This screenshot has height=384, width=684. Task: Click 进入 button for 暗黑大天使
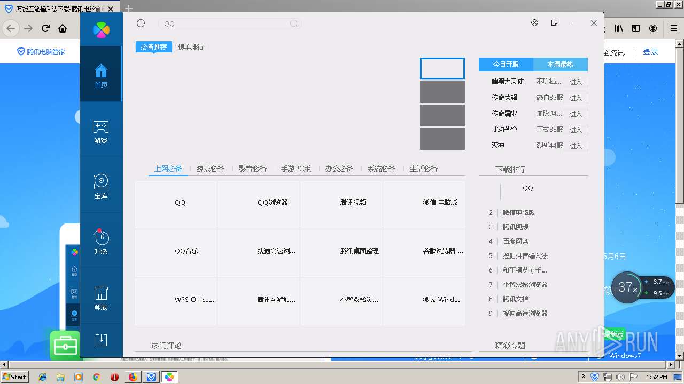[x=576, y=82]
